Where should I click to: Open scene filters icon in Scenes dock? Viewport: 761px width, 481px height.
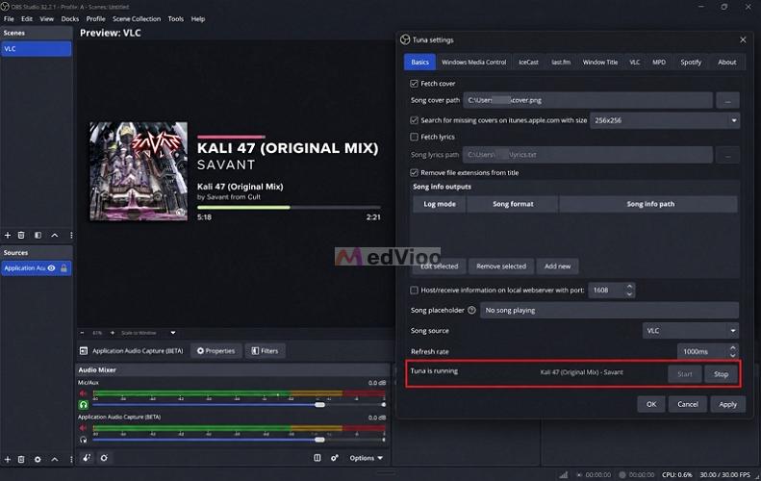pyautogui.click(x=38, y=236)
